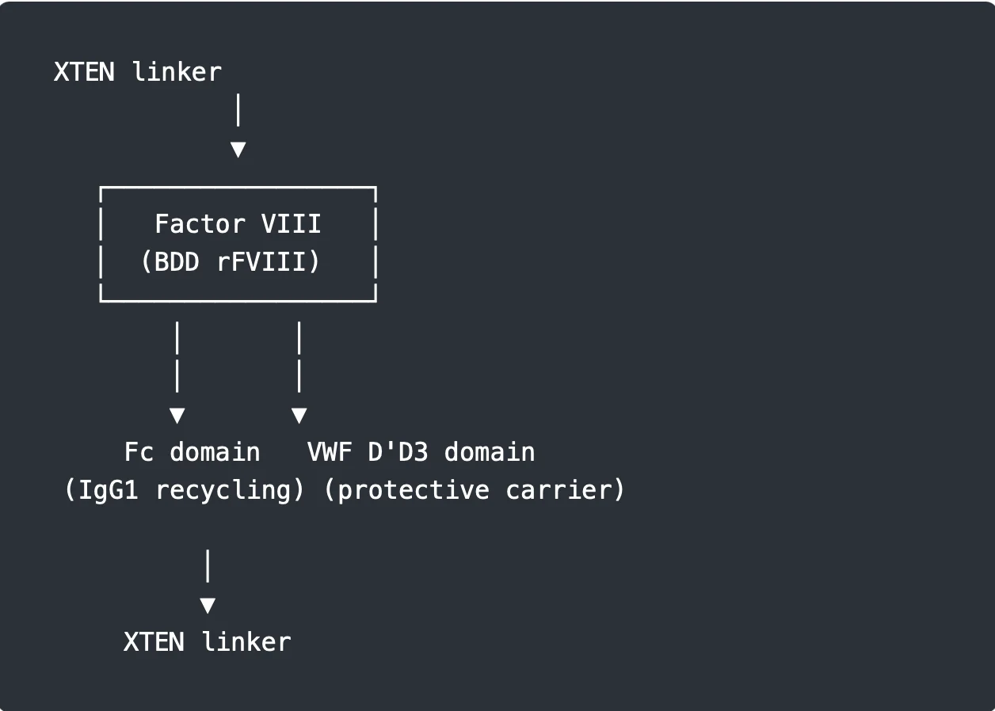
Task: Click the Factor VIII text in the box
Action: click(x=238, y=224)
